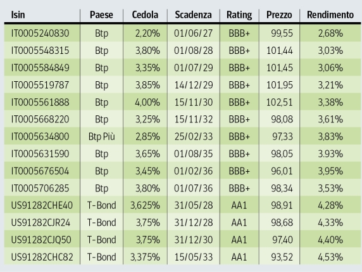
Task: Click the price 102,51 cell
Action: tap(280, 102)
